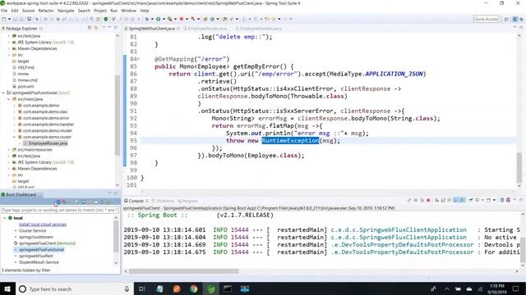
Task: Minimize the Console panel
Action: 514,200
